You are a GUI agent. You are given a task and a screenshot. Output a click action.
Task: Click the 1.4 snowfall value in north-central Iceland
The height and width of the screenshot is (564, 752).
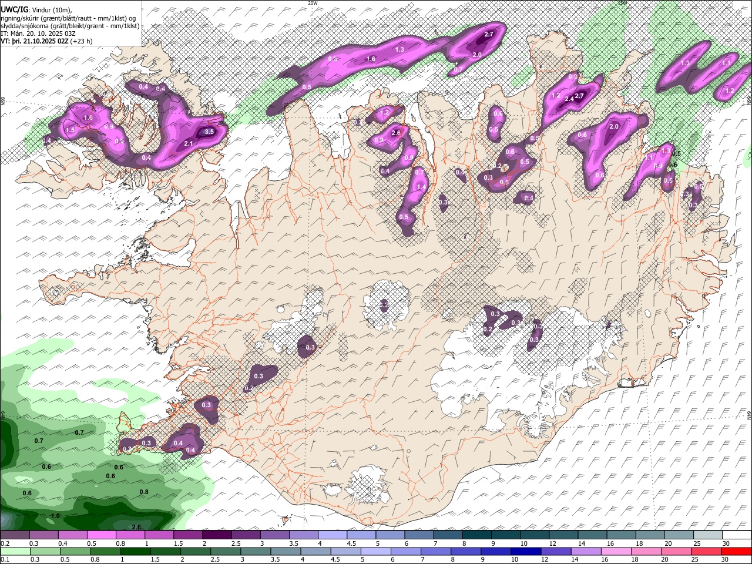pos(421,187)
